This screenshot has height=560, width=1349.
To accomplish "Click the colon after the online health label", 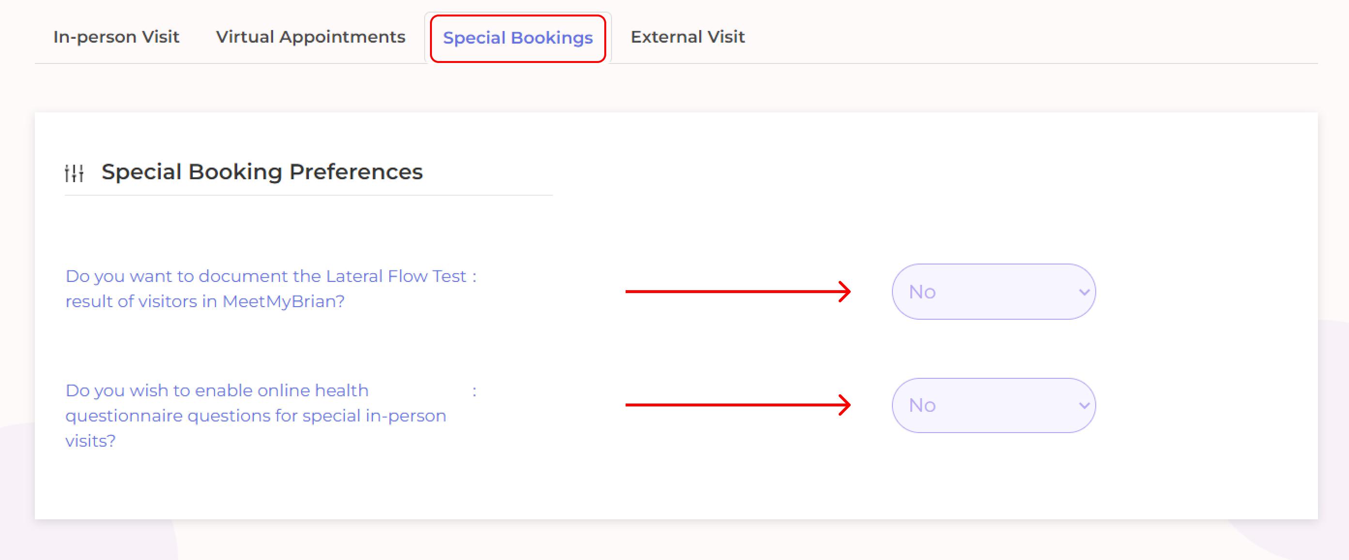I will (x=474, y=391).
